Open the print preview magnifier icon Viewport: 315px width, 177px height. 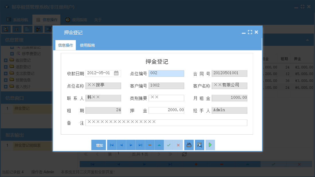coord(199,145)
